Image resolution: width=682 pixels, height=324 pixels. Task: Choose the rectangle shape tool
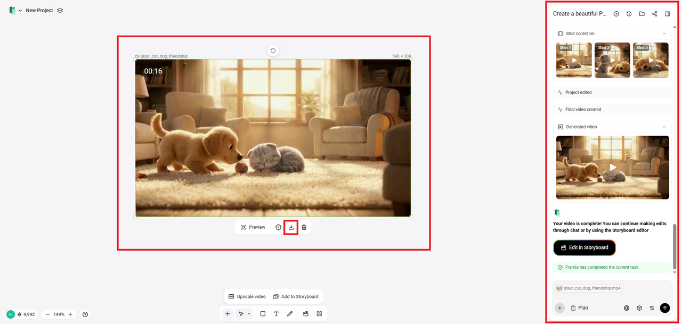263,314
